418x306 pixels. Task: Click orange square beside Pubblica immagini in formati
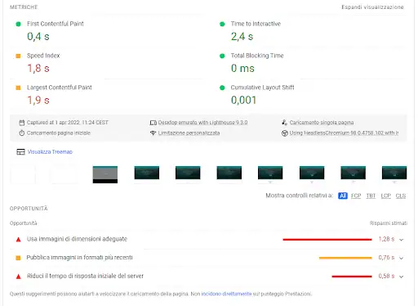click(x=18, y=258)
